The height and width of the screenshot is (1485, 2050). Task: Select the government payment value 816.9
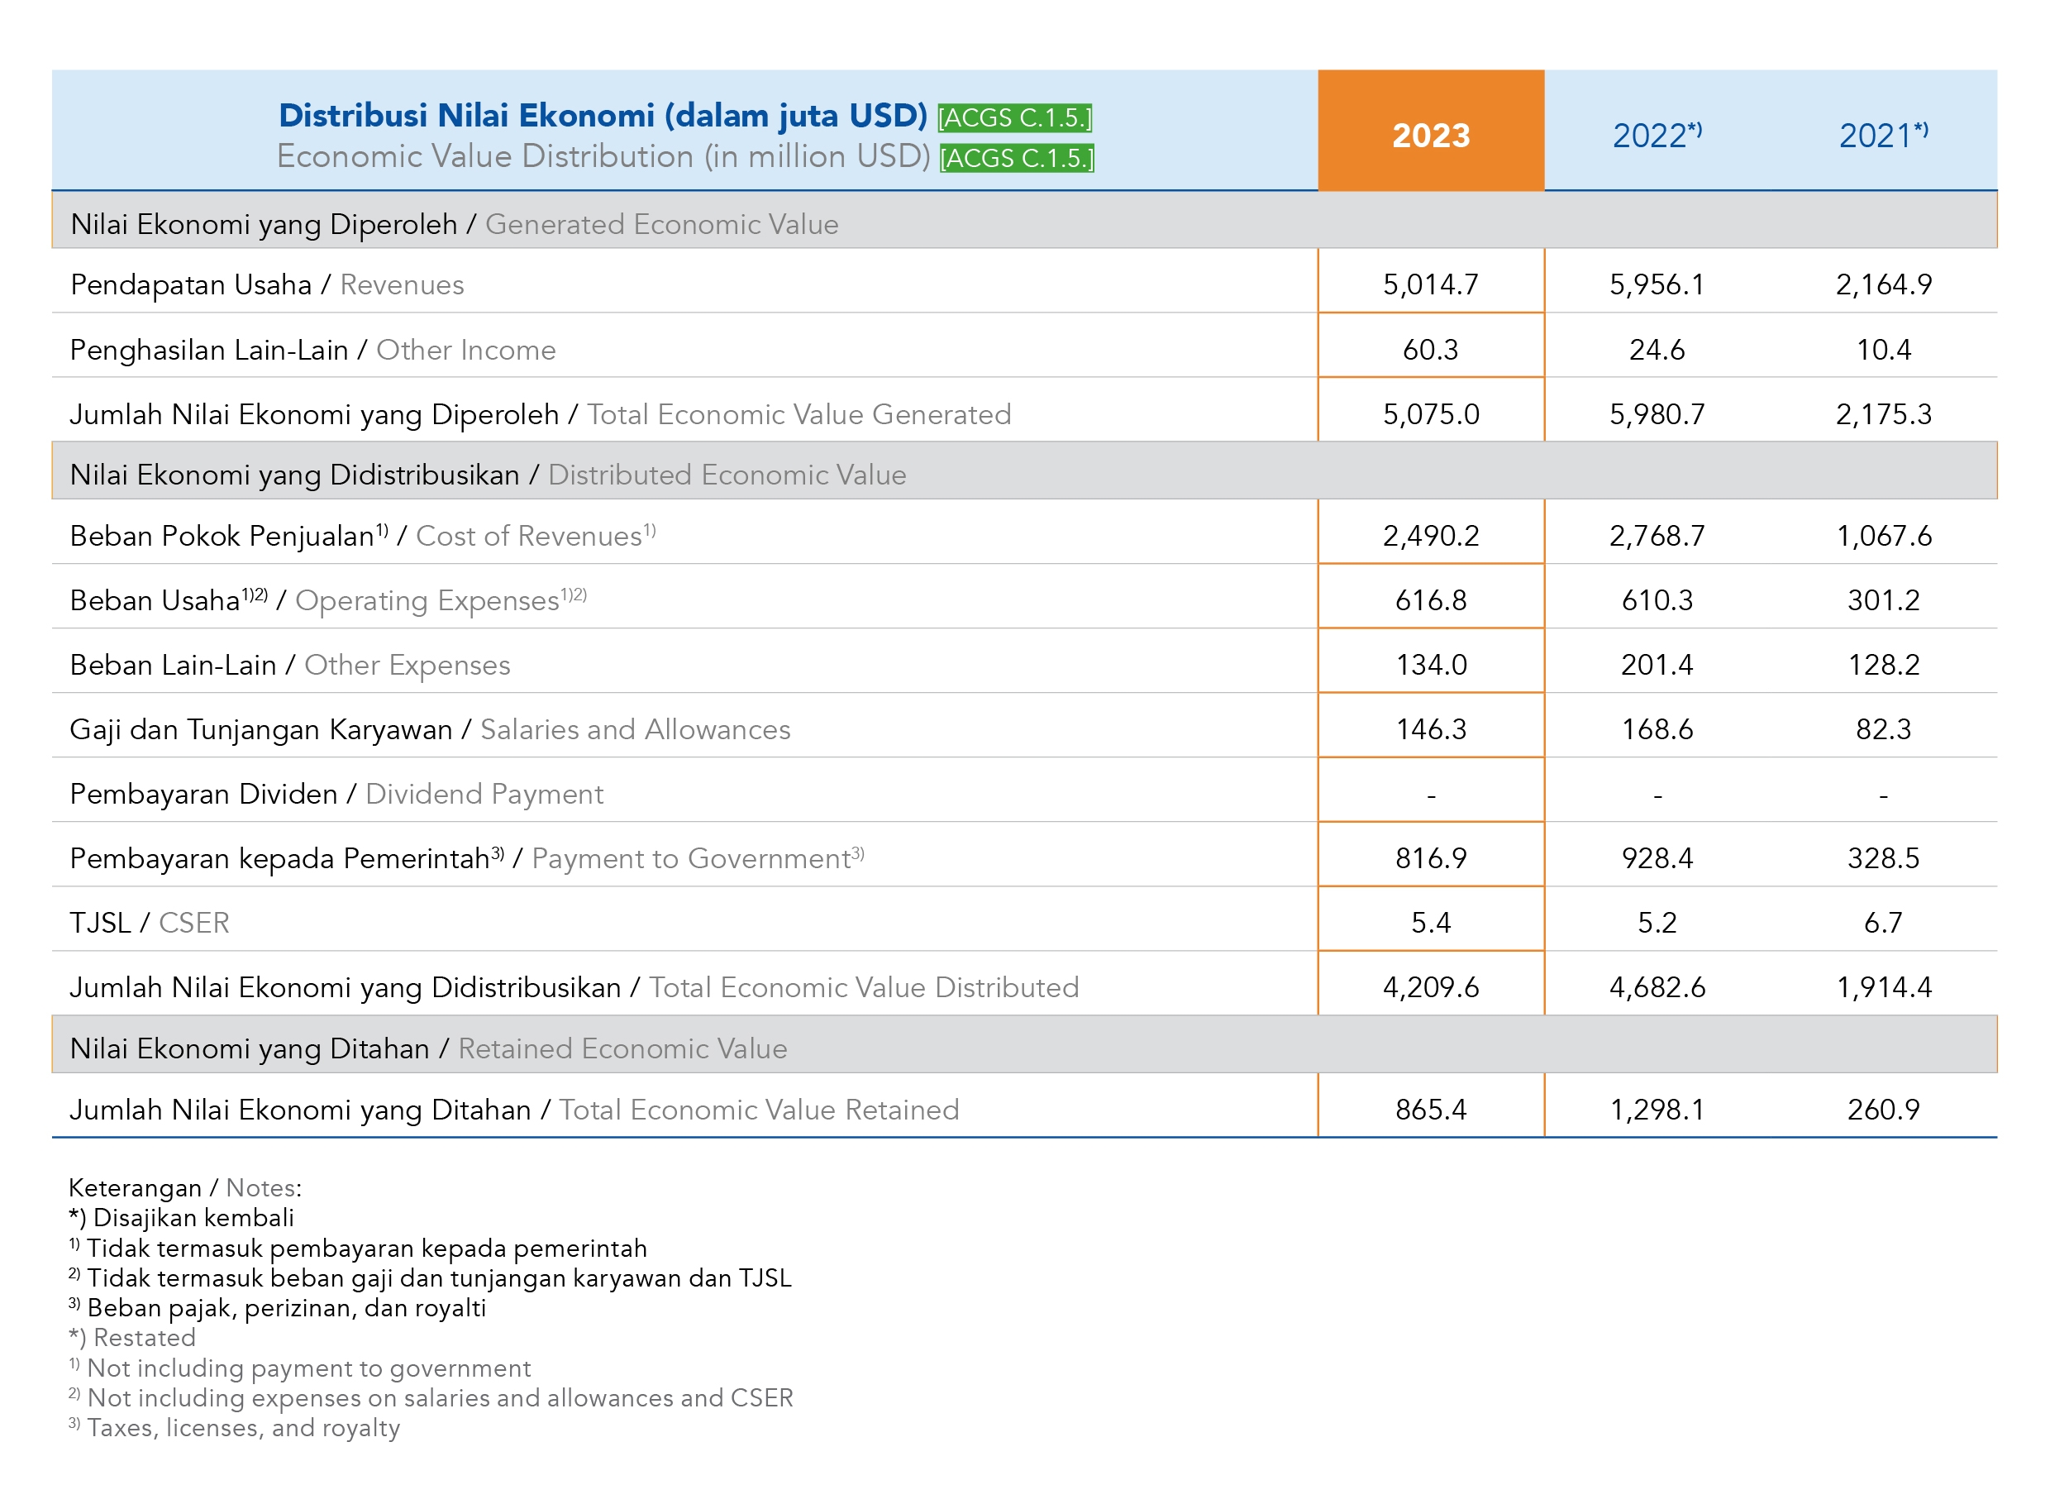[1431, 858]
